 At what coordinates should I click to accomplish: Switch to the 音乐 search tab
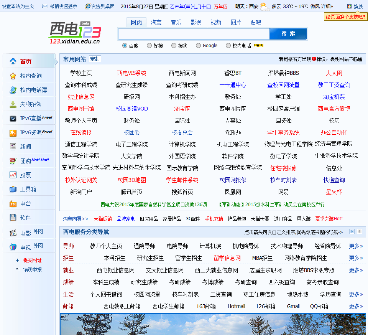pos(176,22)
